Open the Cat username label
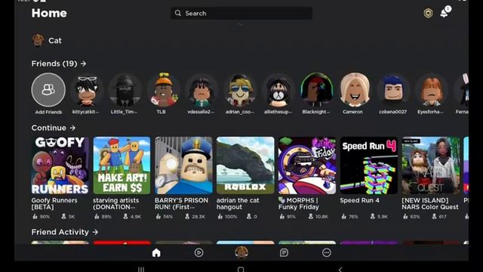 [55, 41]
